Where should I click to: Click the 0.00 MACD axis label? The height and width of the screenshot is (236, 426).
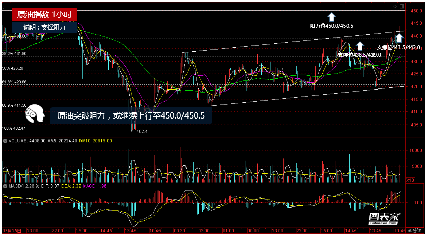(417, 203)
